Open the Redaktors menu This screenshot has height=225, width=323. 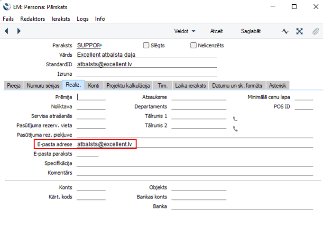click(32, 19)
